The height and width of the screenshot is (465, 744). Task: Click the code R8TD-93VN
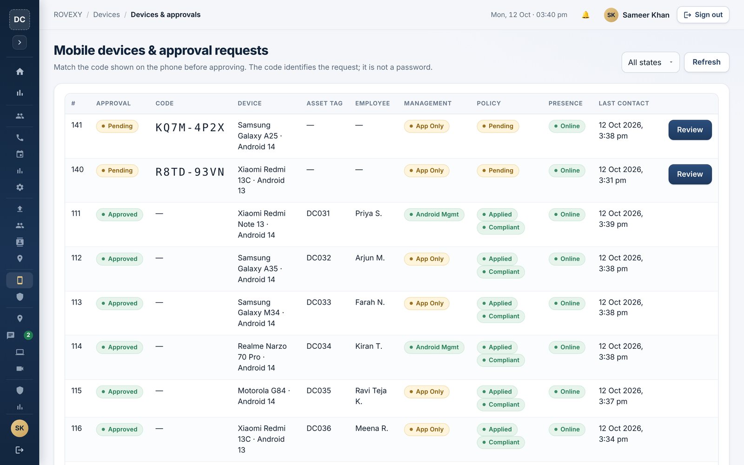[190, 172]
